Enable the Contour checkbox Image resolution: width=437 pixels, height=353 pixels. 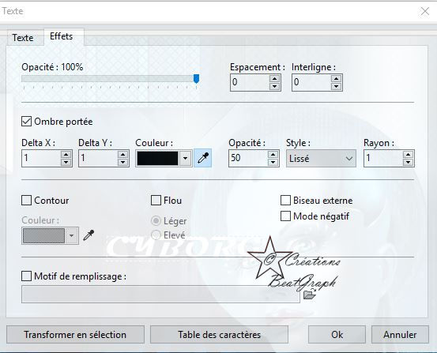click(x=27, y=201)
